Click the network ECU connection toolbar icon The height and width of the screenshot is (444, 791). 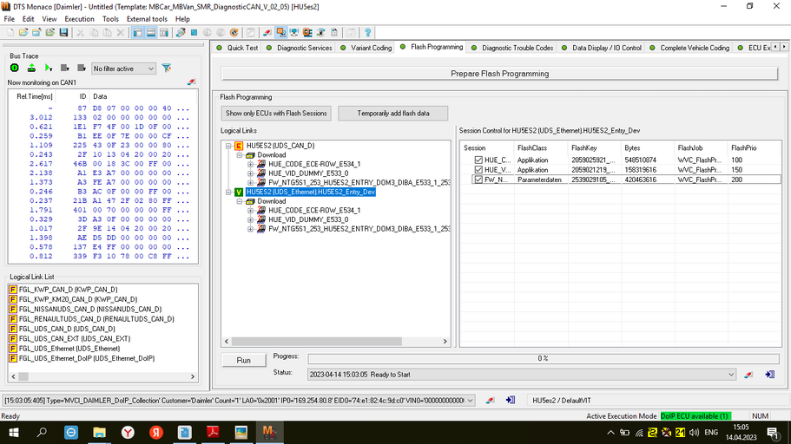pyautogui.click(x=294, y=33)
